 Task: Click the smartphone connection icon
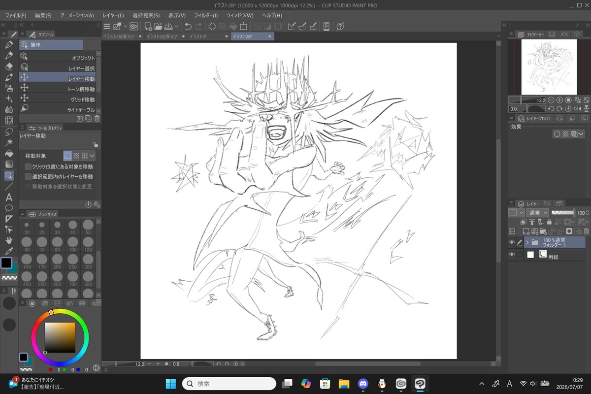pos(326,26)
